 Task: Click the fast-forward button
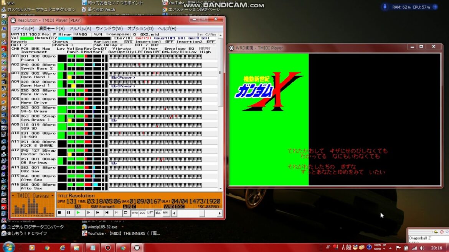pyautogui.click(x=97, y=213)
